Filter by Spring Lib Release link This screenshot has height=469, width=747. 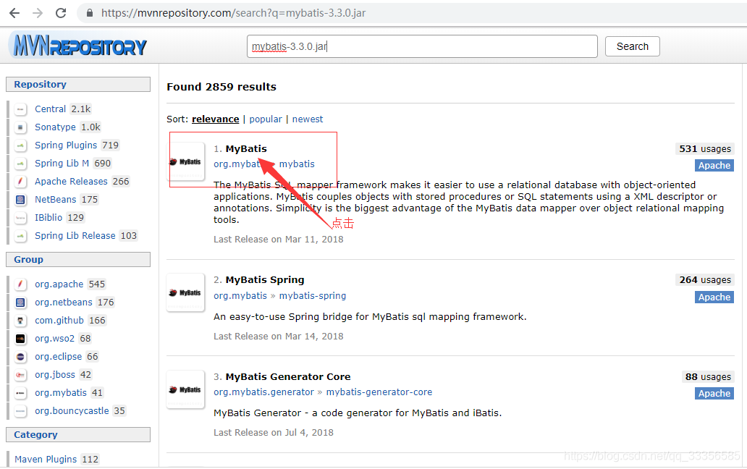click(x=75, y=236)
